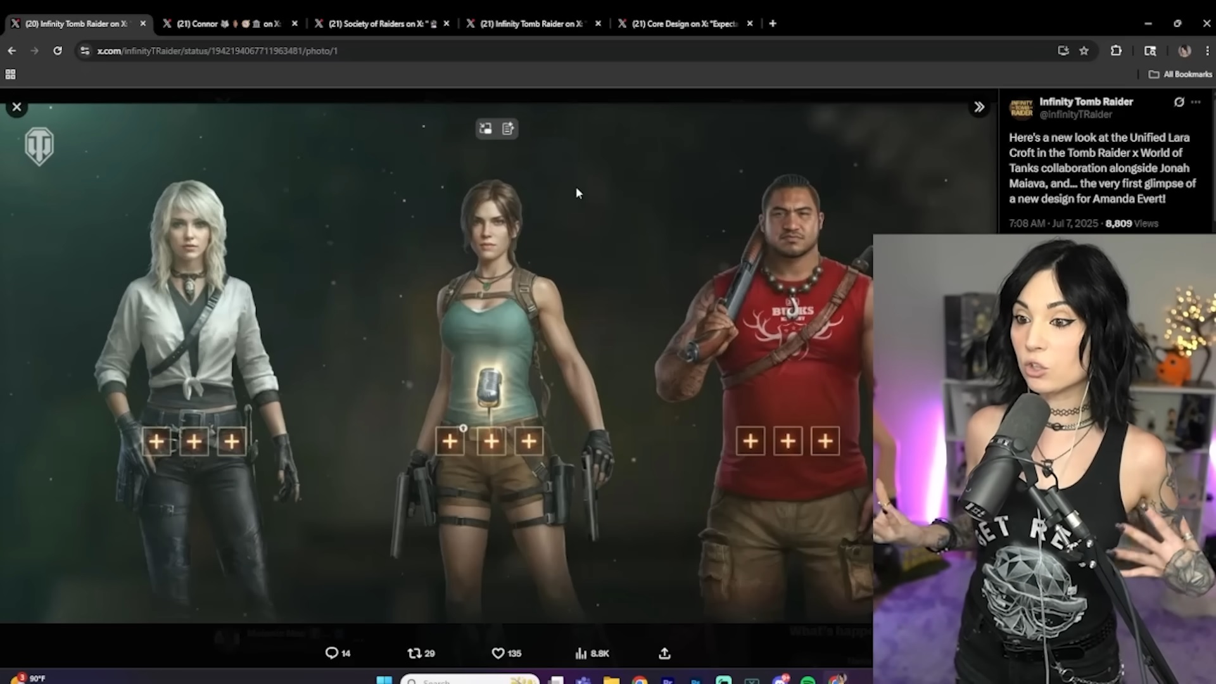The height and width of the screenshot is (684, 1216).
Task: Reload the current X page
Action: pos(58,51)
